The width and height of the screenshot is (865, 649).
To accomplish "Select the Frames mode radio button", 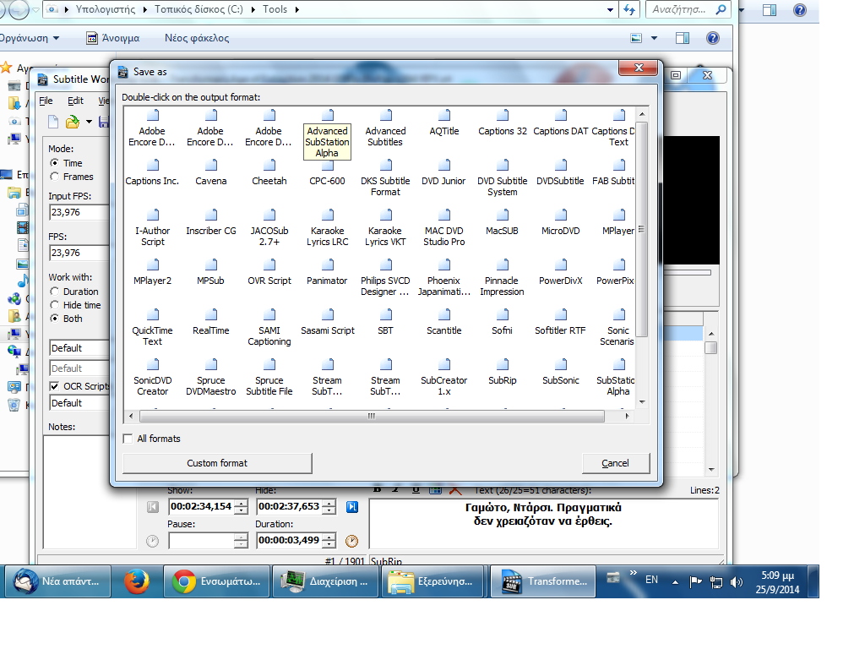I will [54, 177].
